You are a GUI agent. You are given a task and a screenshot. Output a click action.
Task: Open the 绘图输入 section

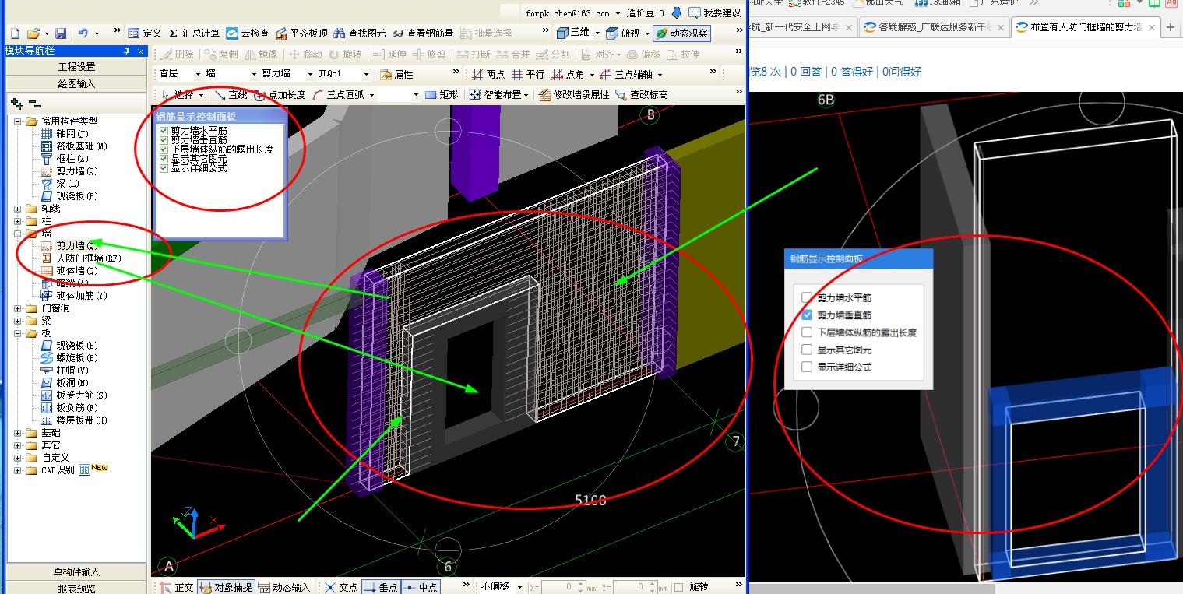(x=76, y=83)
